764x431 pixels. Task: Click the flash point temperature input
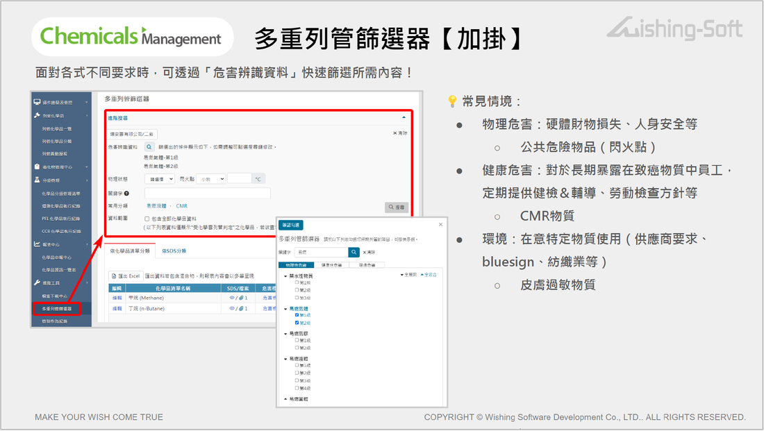pyautogui.click(x=240, y=179)
